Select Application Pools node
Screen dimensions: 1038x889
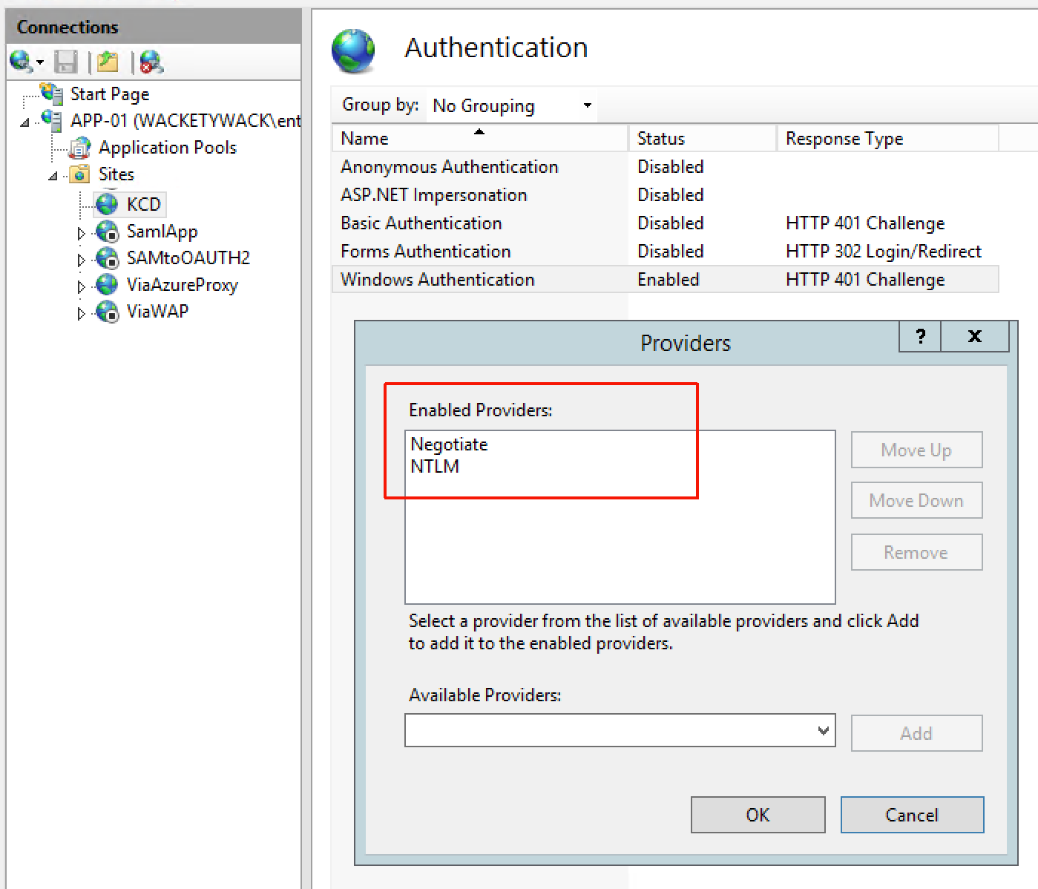(168, 148)
